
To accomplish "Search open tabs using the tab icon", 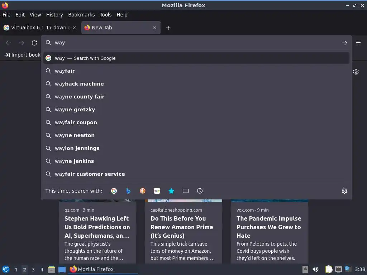I will 186,191.
